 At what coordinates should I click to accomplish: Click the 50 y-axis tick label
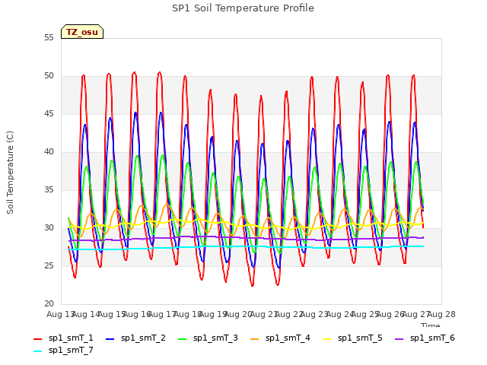coord(49,76)
